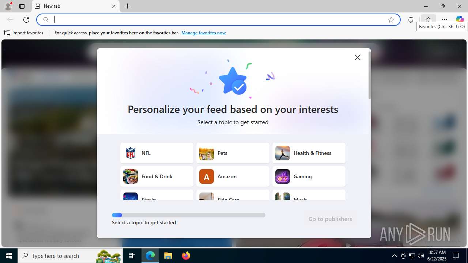The height and width of the screenshot is (263, 468).
Task: Open Manage favorites now link
Action: click(x=203, y=33)
